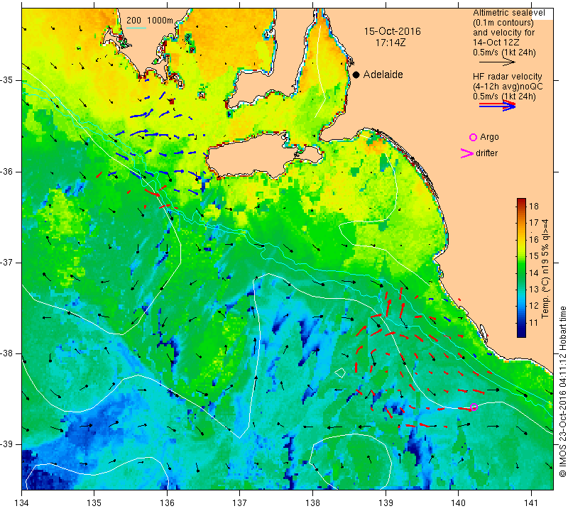This screenshot has height=511, width=568.
Task: Click the colorbar value 16
Action: coord(534,239)
